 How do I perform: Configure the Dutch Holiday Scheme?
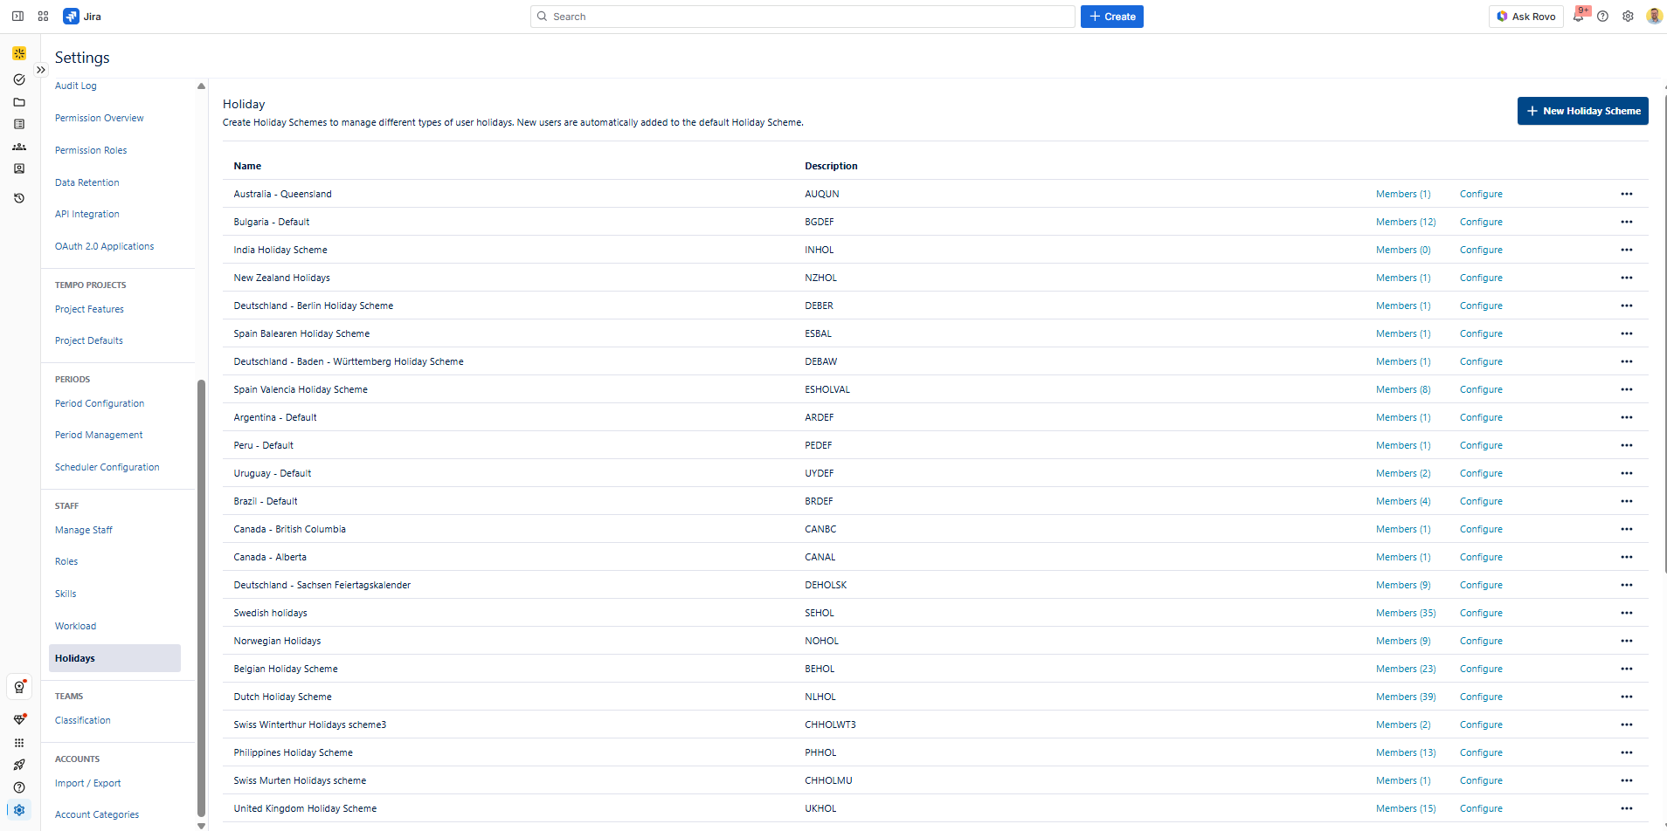pos(1481,697)
